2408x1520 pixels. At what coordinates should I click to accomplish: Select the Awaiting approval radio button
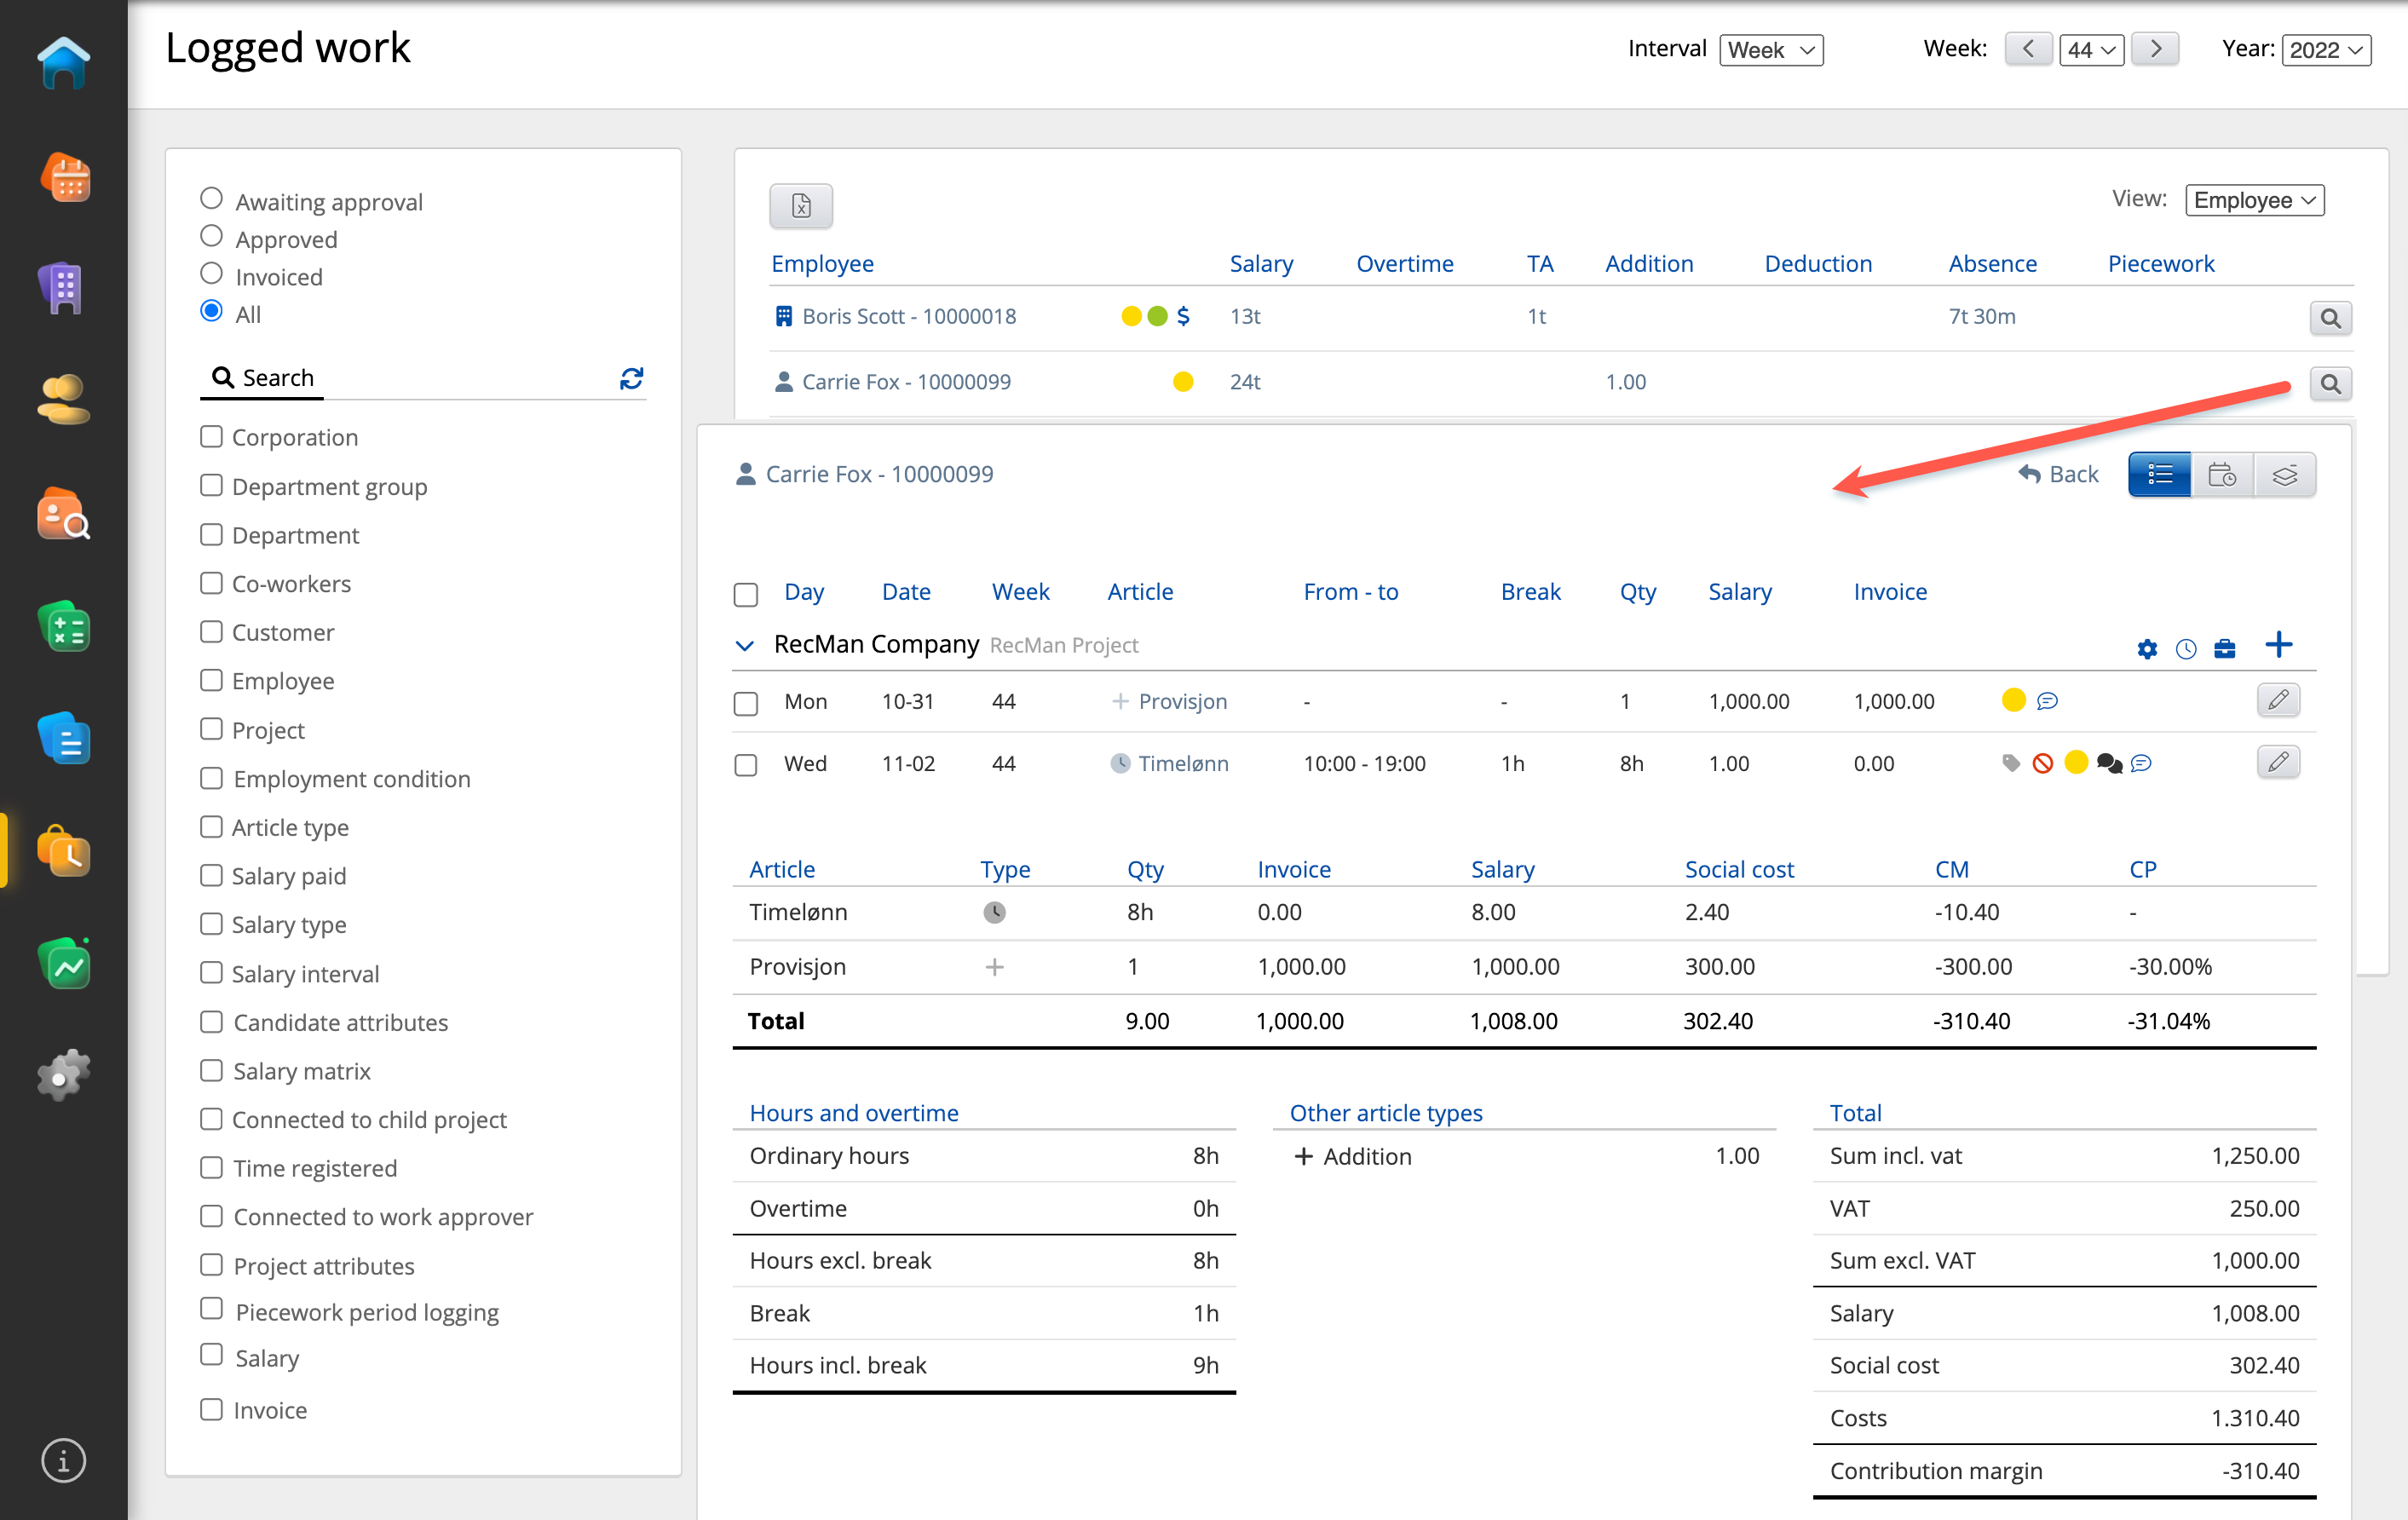211,199
